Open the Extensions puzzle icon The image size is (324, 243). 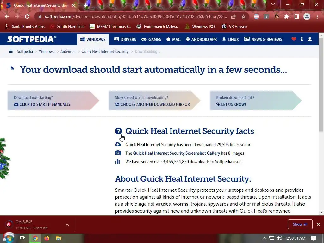(287, 16)
